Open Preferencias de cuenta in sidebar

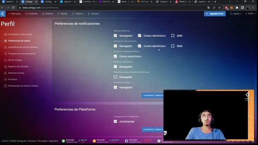(x=19, y=41)
